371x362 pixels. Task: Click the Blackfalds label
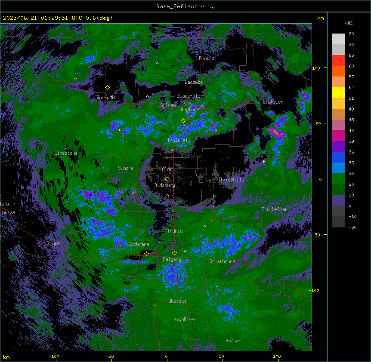pyautogui.click(x=190, y=96)
